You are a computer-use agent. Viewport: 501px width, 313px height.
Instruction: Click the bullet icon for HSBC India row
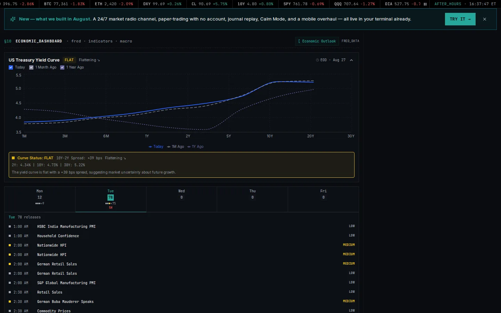[x=10, y=226]
